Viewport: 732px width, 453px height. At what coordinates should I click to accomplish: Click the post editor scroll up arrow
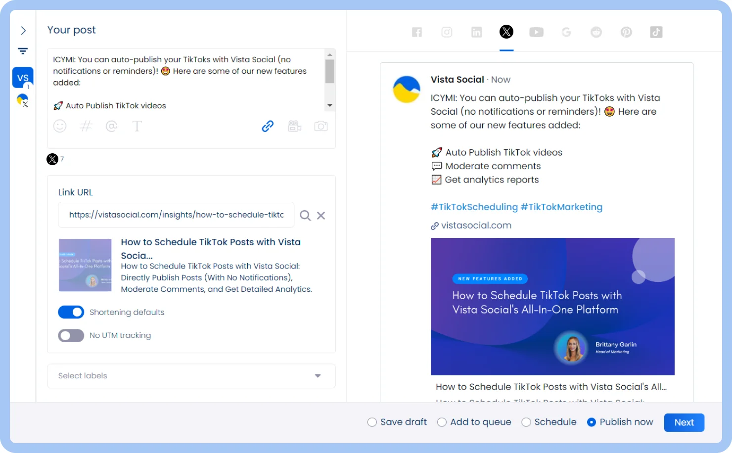point(329,54)
